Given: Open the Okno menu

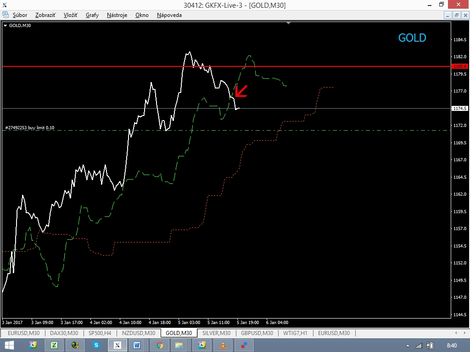Looking at the screenshot, I should pyautogui.click(x=142, y=15).
